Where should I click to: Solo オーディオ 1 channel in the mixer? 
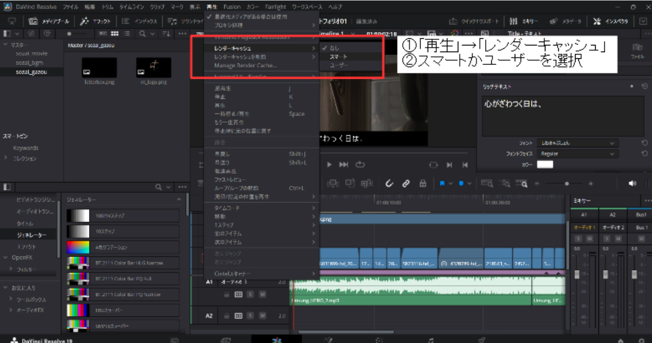click(x=578, y=239)
